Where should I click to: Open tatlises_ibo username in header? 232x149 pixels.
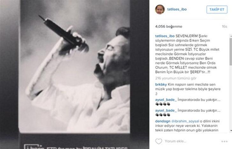[177, 9]
